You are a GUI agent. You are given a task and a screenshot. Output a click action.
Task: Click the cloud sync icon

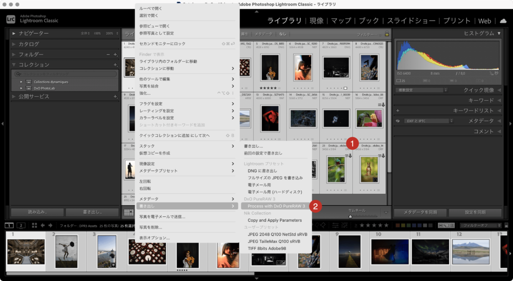point(503,21)
